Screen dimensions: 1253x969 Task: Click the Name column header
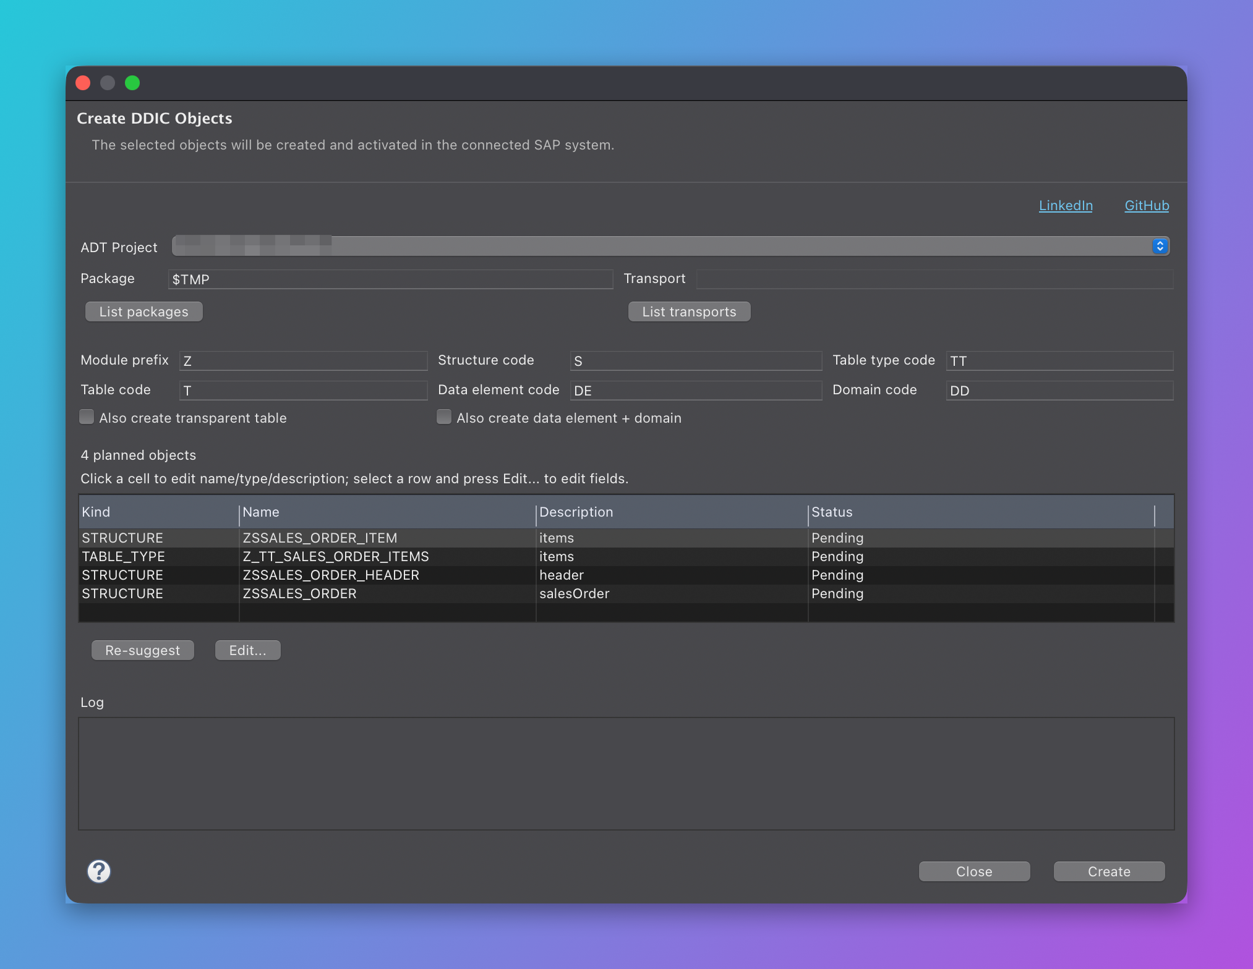point(387,512)
